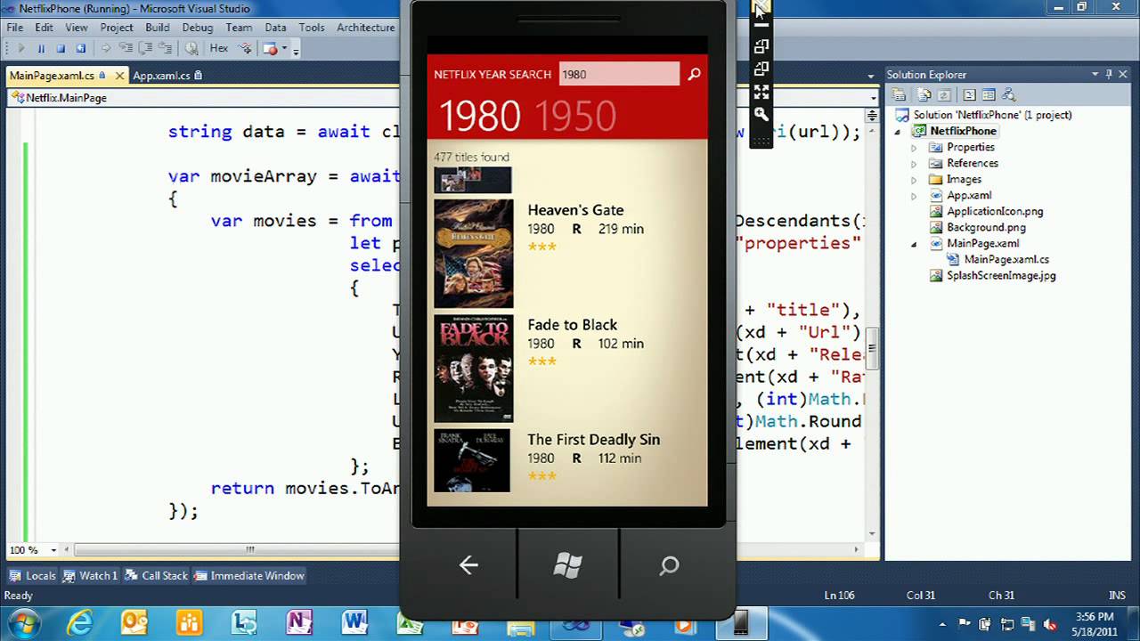The height and width of the screenshot is (641, 1140).
Task: Tap the 1980 pivot header
Action: pyautogui.click(x=480, y=117)
